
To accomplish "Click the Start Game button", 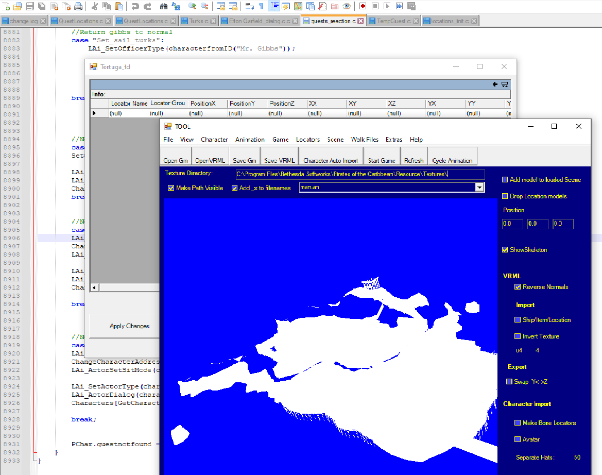I will coord(382,156).
